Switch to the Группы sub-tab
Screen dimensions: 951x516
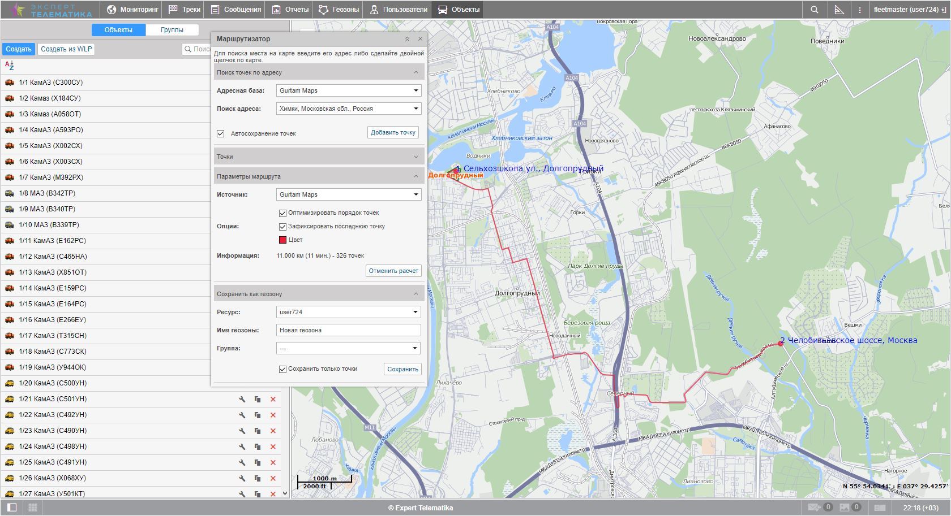tap(172, 30)
